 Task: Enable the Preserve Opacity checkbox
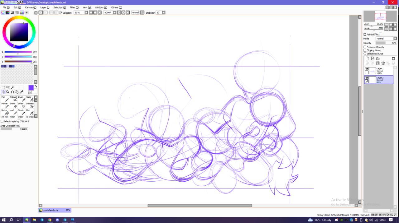pyautogui.click(x=365, y=47)
